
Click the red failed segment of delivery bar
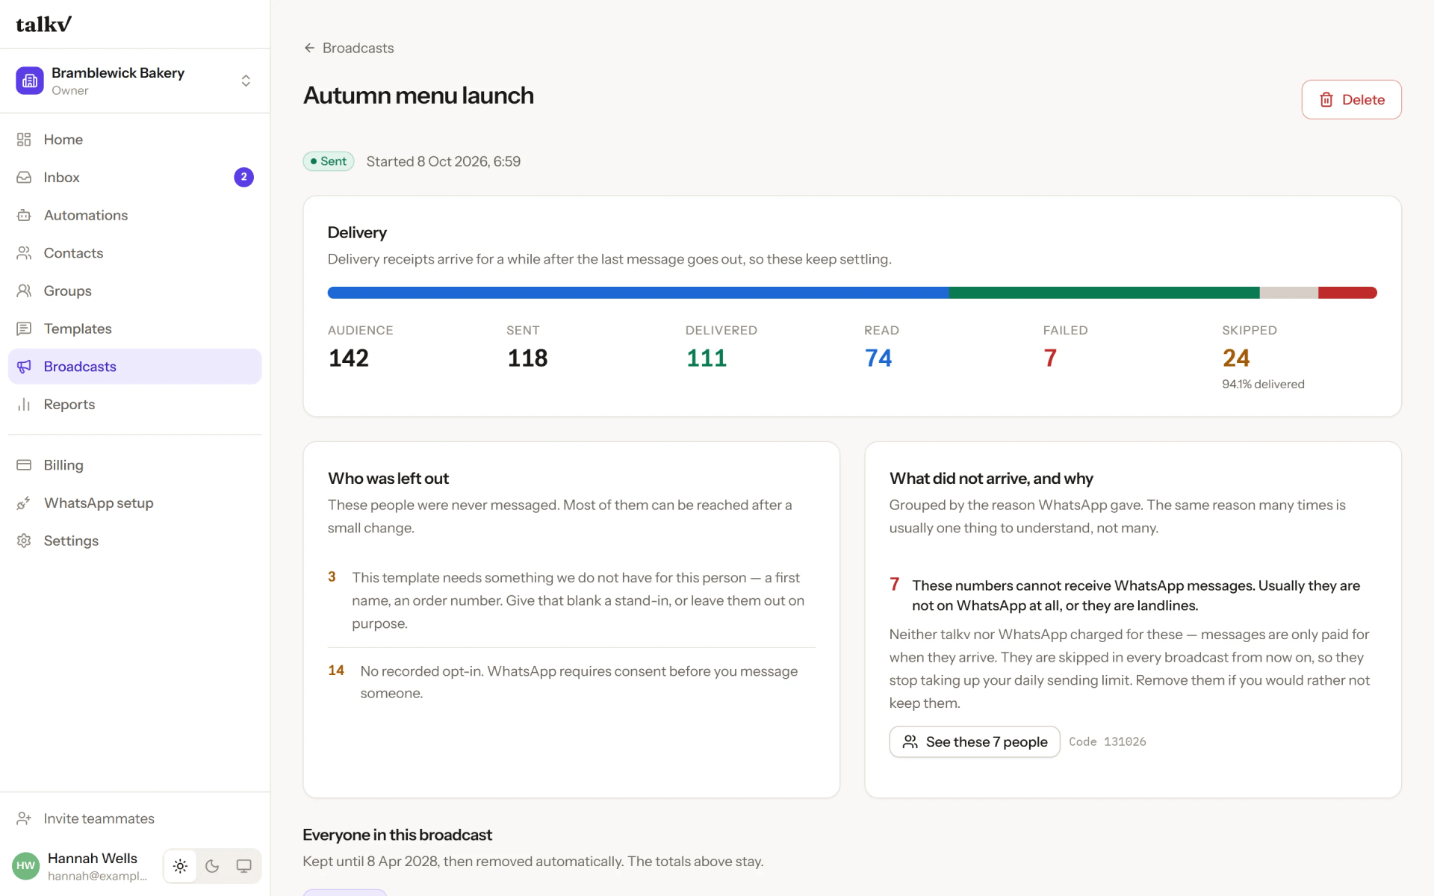click(1347, 293)
